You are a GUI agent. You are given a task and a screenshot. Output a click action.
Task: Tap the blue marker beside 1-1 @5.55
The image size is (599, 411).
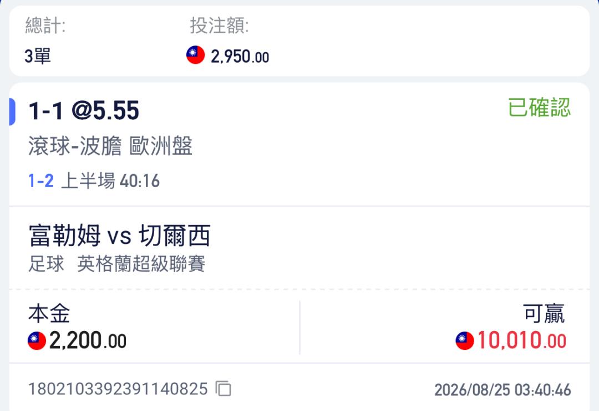[x=12, y=112]
